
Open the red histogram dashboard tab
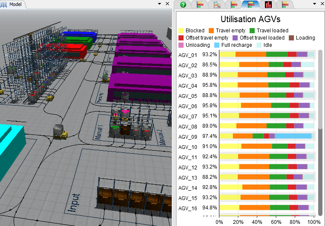(268, 5)
